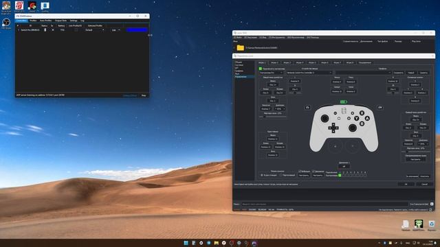Switch to the Advanced controls tab
The height and width of the screenshot is (247, 440).
point(365,62)
